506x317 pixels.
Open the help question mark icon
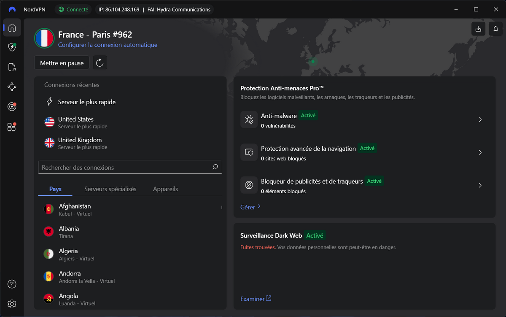[12, 284]
